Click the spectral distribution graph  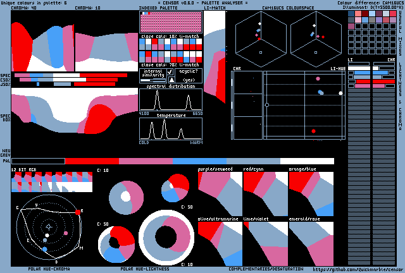(x=171, y=99)
